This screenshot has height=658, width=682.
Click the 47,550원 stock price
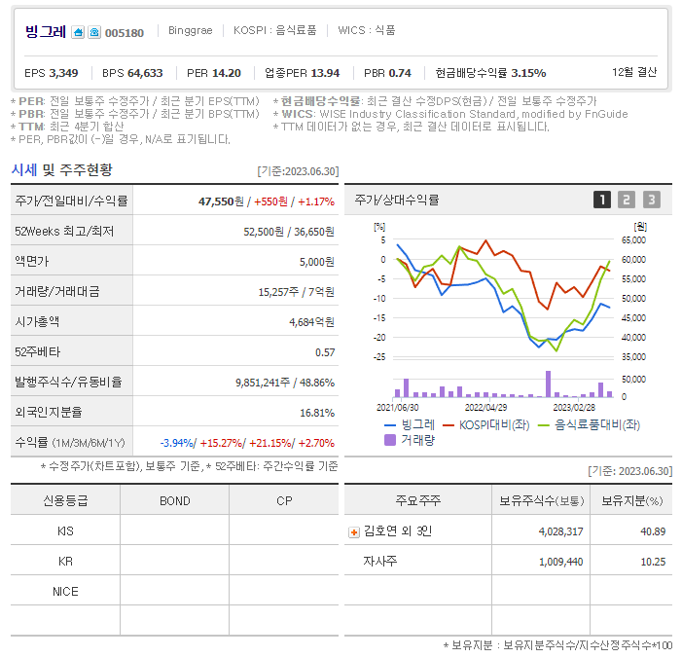click(222, 201)
